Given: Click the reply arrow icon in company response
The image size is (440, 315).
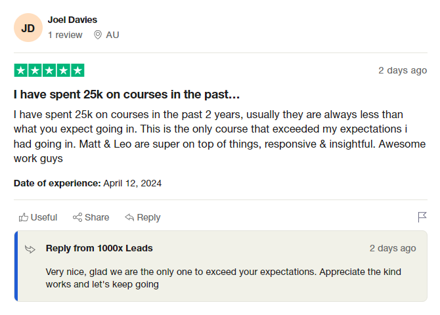Looking at the screenshot, I should (30, 249).
